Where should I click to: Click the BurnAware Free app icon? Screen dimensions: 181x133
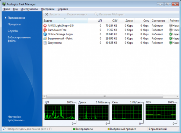[45, 30]
